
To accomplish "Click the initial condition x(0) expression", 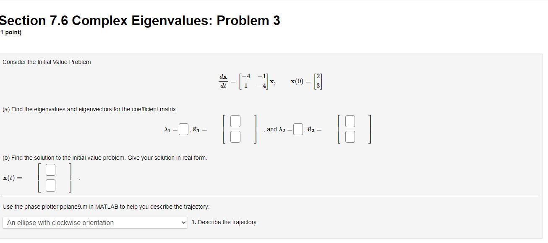I will click(306, 81).
